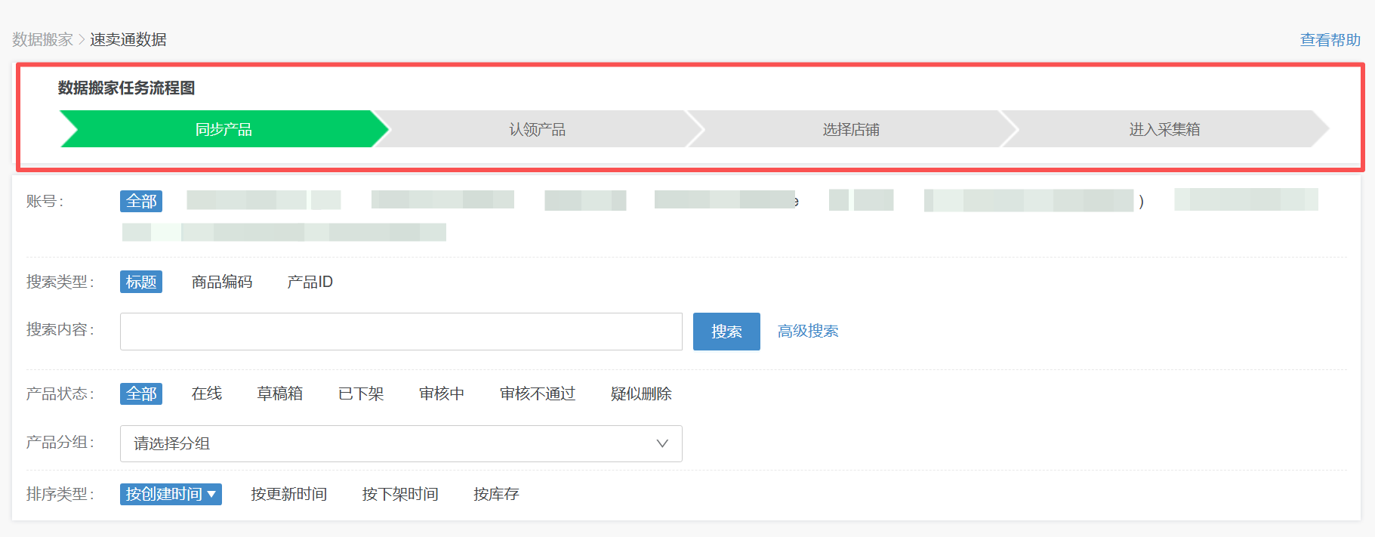Click 数据搬家 in the breadcrumb

[x=42, y=39]
